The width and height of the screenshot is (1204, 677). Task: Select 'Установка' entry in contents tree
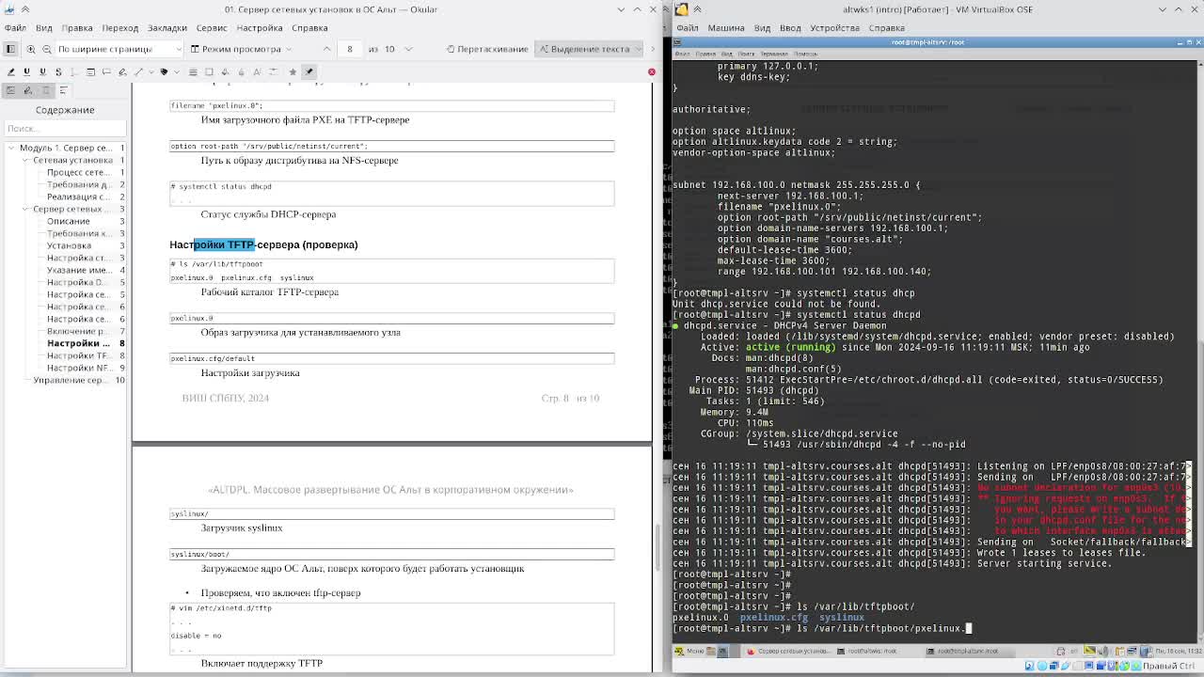coord(70,245)
